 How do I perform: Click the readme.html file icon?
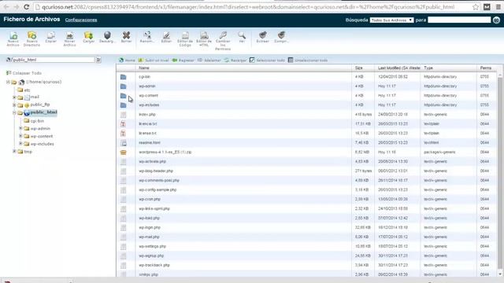tap(123, 143)
